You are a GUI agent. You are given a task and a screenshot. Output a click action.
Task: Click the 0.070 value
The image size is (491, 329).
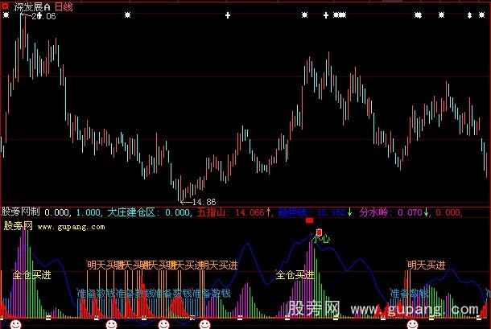coord(410,212)
